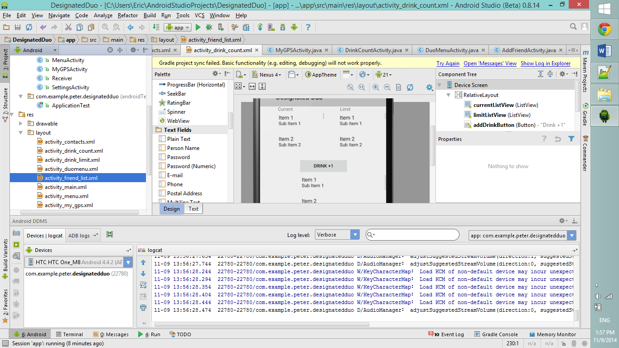Toggle fit height in layout designer
The image size is (619, 348).
click(x=262, y=86)
